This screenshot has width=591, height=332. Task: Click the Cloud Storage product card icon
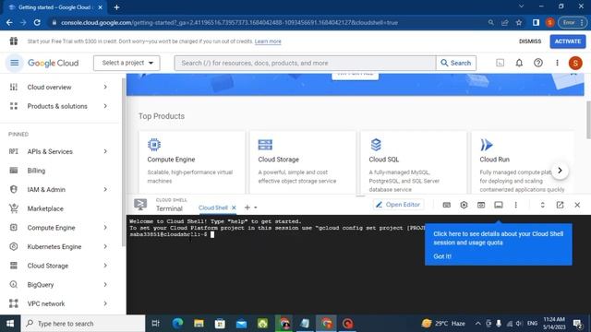[265, 145]
